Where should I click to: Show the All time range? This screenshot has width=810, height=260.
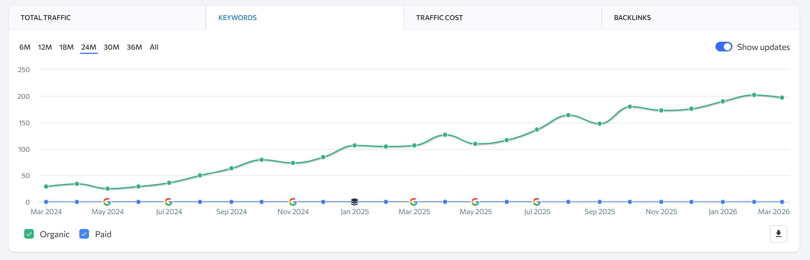tap(154, 47)
